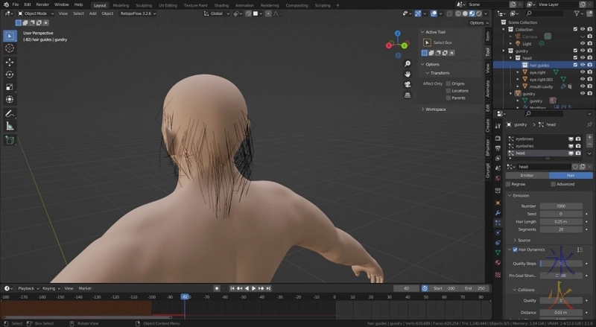The width and height of the screenshot is (596, 327).
Task: Click the Hair Length value field
Action: pyautogui.click(x=559, y=221)
